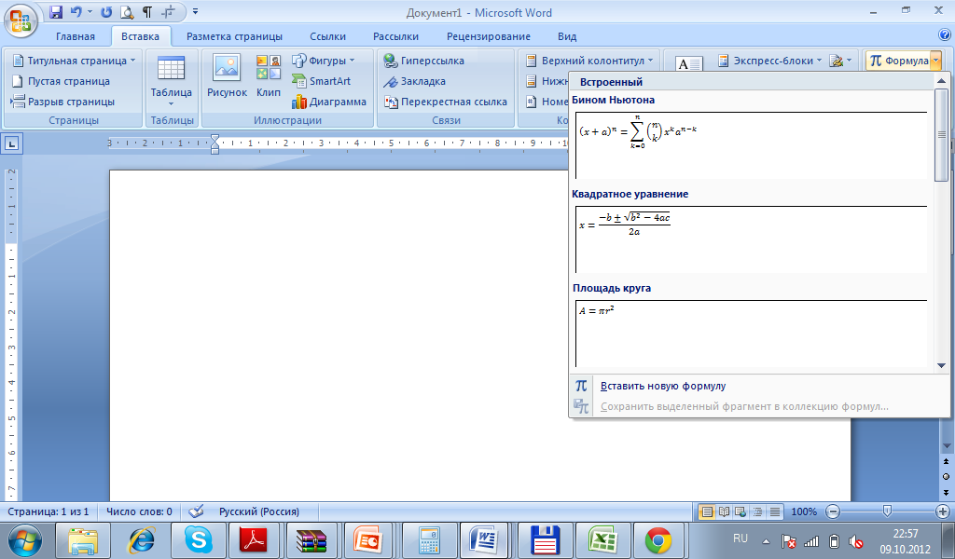Click up arrow of formula gallery scrollbar
Screen dimensions: 955x559
pyautogui.click(x=941, y=81)
